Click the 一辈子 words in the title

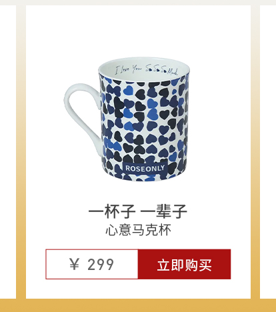(164, 211)
